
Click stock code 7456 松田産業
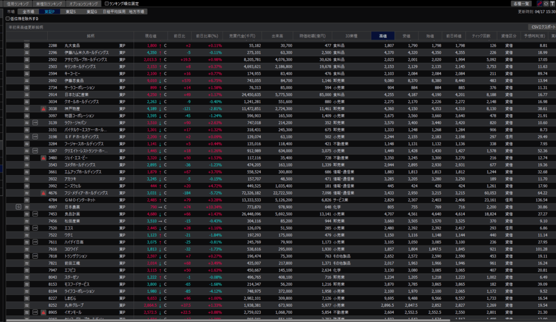(53, 221)
